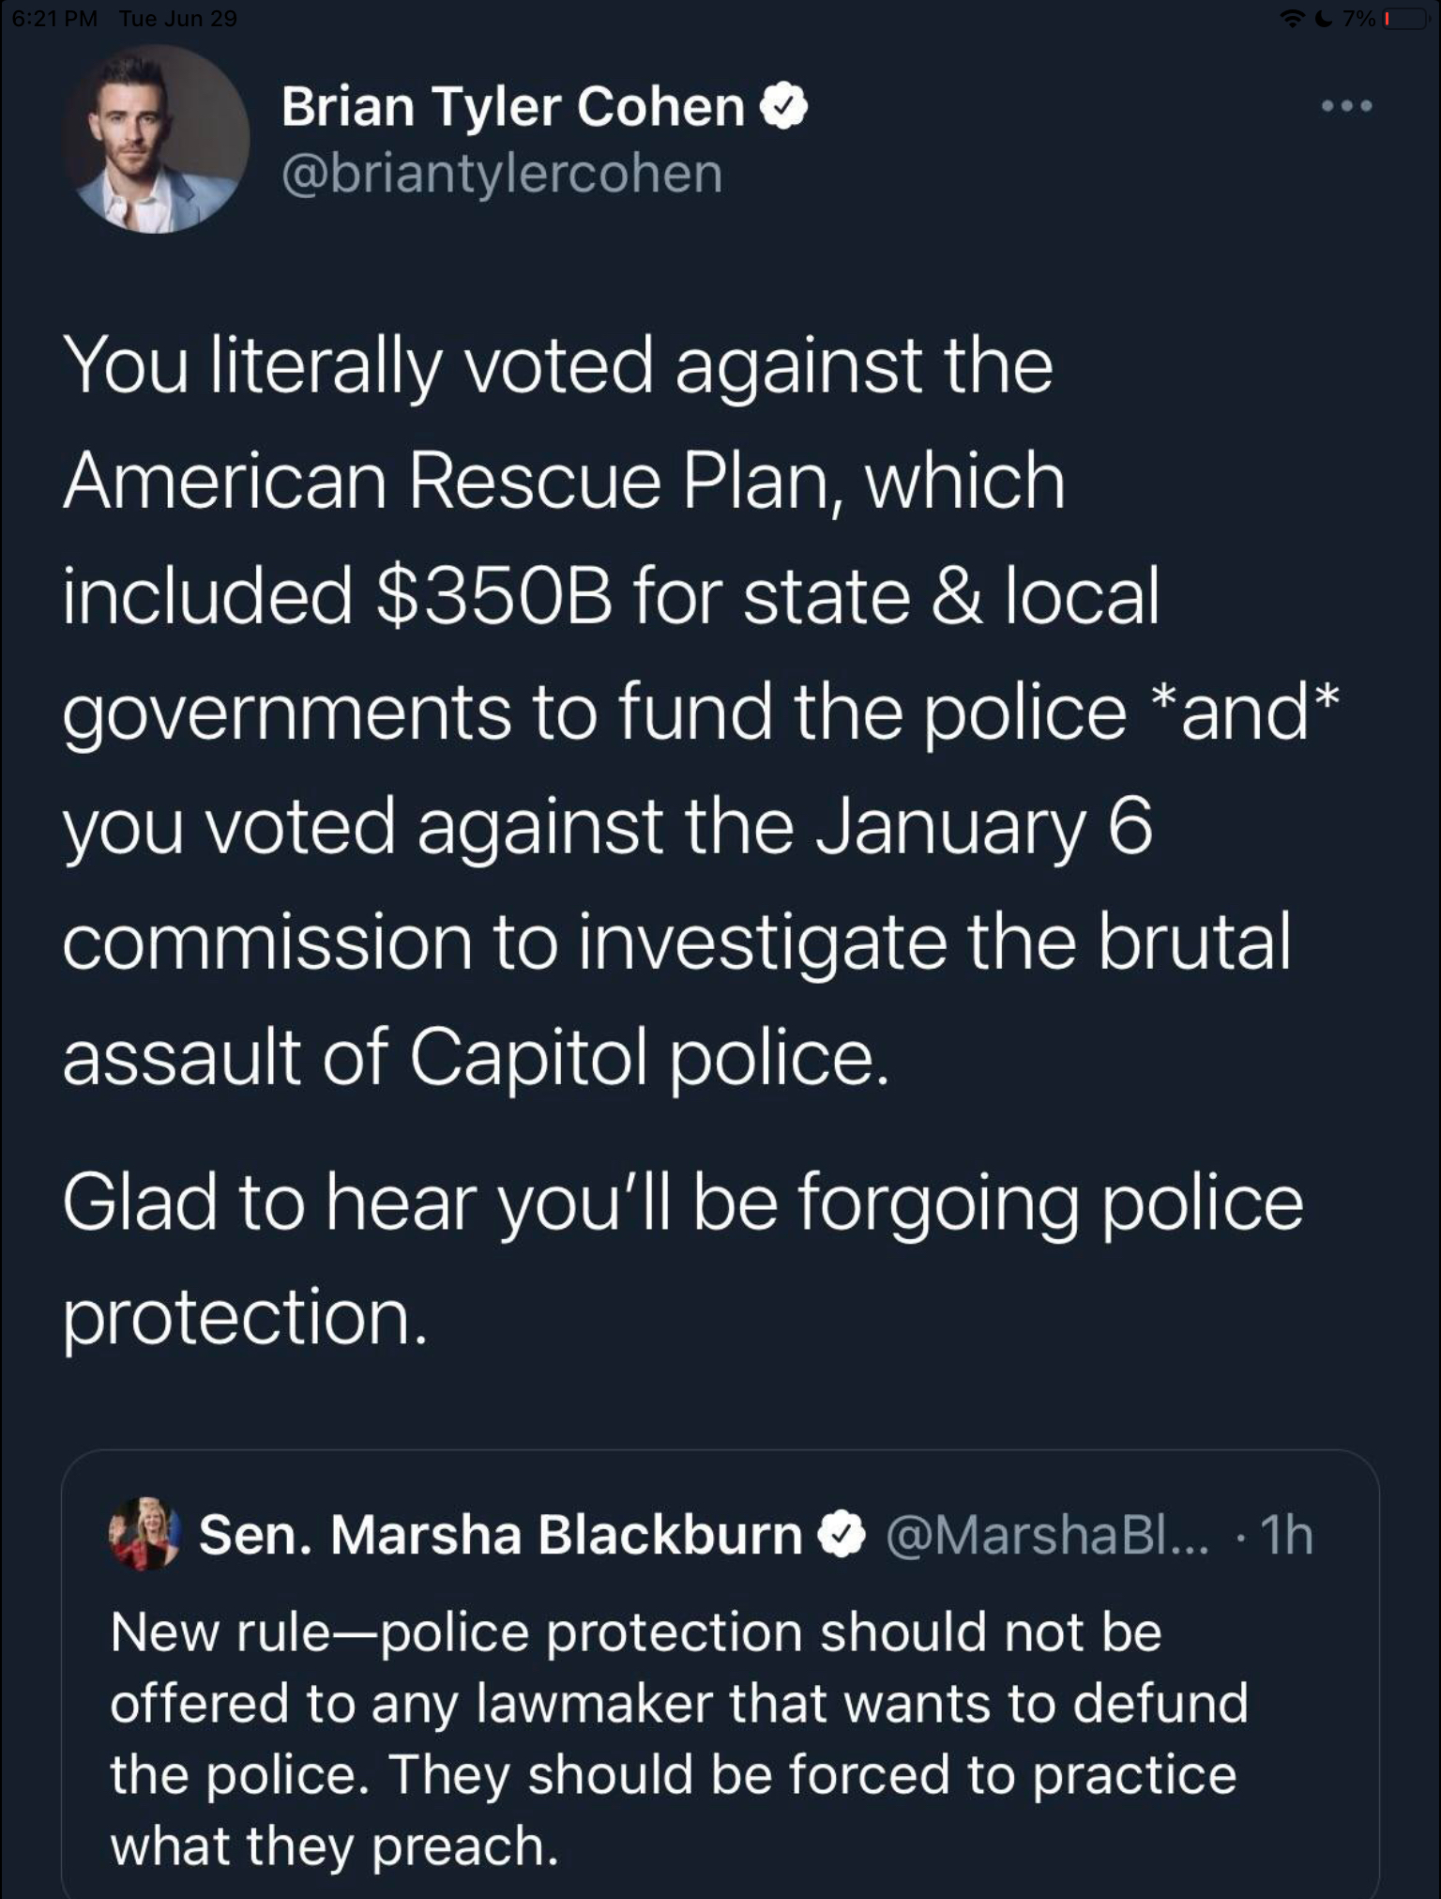Open Brian Tyler Cohen's profile picture
Image resolution: width=1441 pixels, height=1899 pixels.
click(156, 139)
